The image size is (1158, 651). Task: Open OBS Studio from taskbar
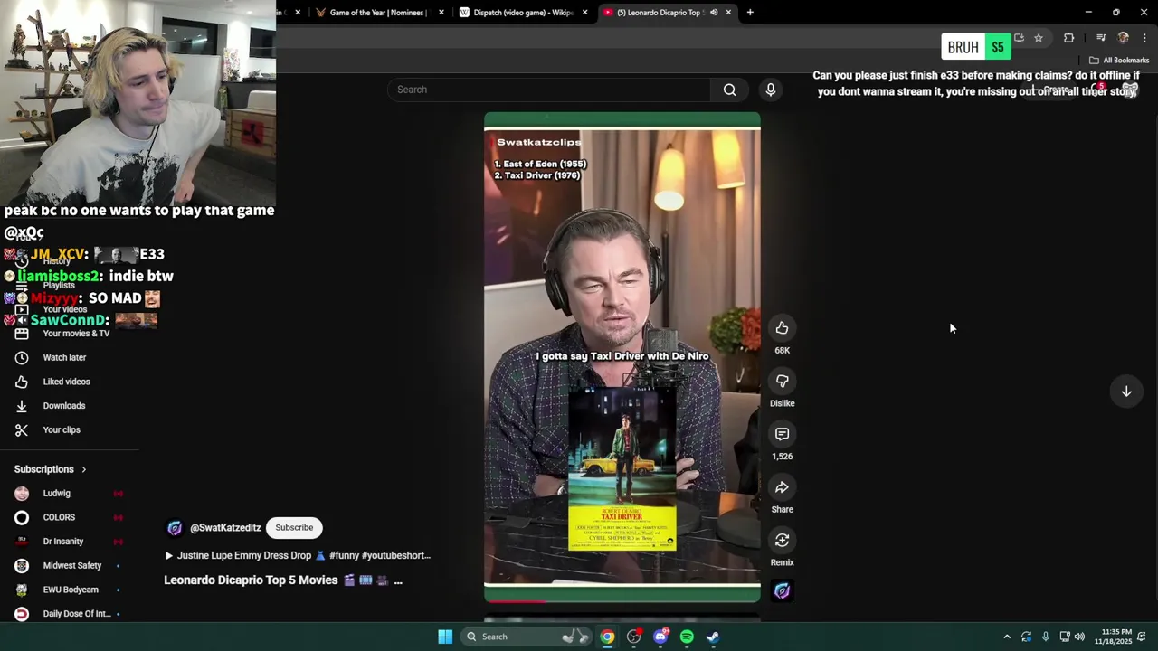point(634,637)
